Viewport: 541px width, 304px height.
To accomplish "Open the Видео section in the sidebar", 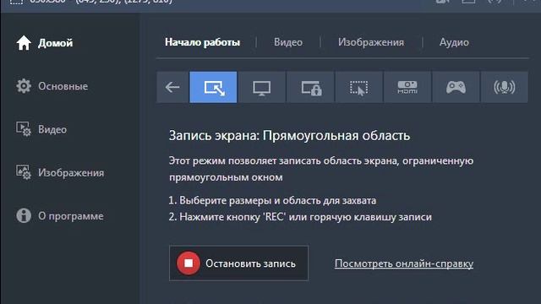I will 41,129.
